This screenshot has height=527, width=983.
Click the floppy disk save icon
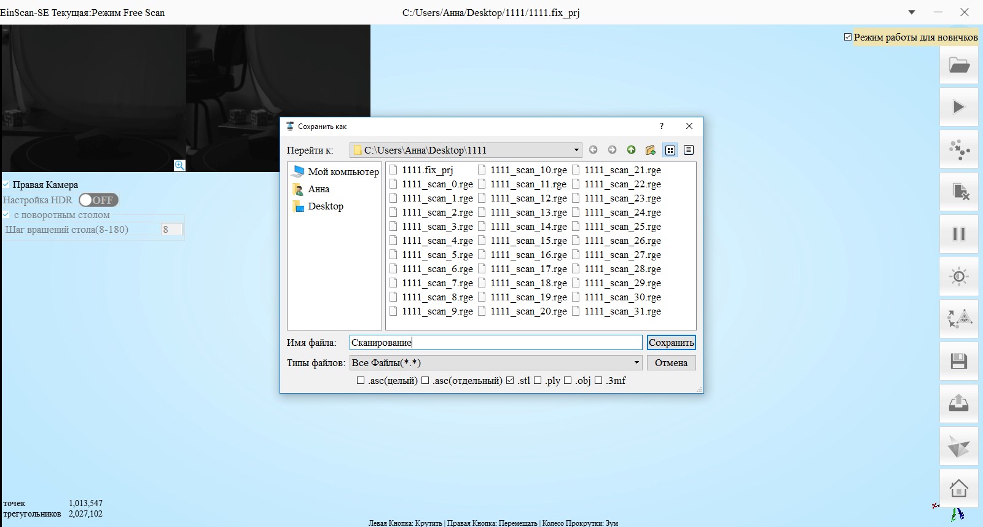(958, 361)
